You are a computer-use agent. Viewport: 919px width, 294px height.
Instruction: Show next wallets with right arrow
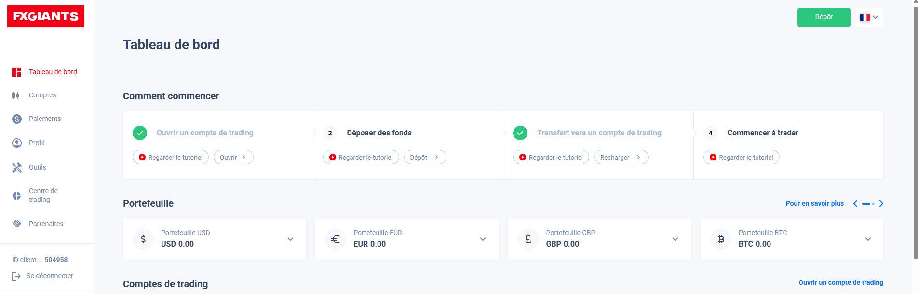[x=881, y=204]
